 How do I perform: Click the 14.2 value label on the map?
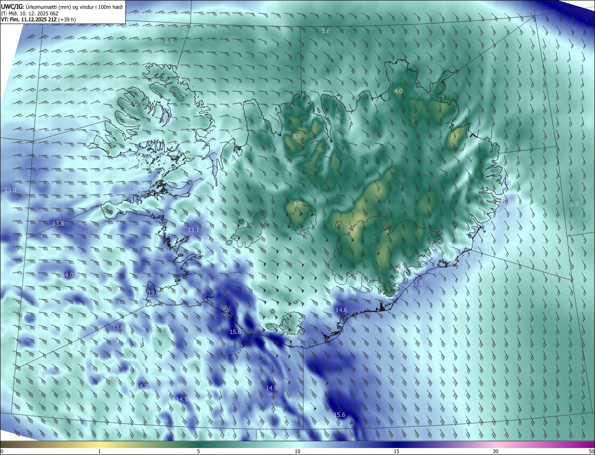[x=142, y=386]
